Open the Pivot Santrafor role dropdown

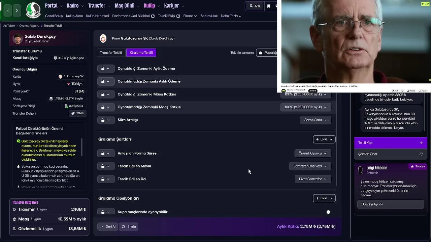[313, 179]
